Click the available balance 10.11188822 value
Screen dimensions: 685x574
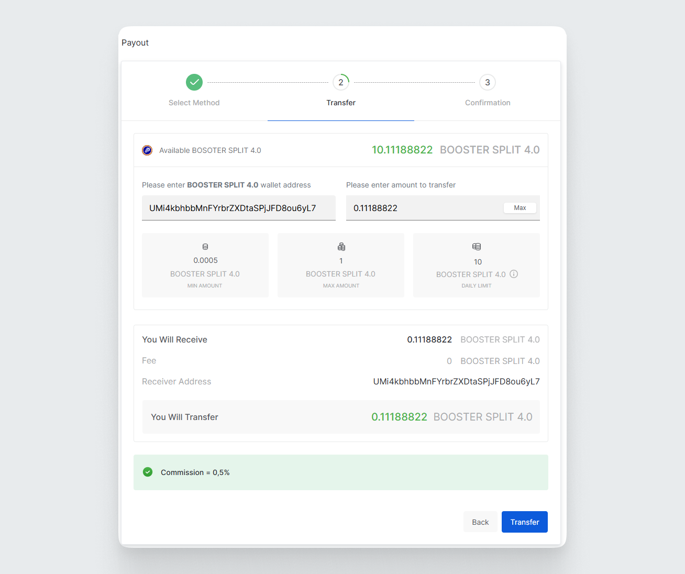pyautogui.click(x=402, y=150)
